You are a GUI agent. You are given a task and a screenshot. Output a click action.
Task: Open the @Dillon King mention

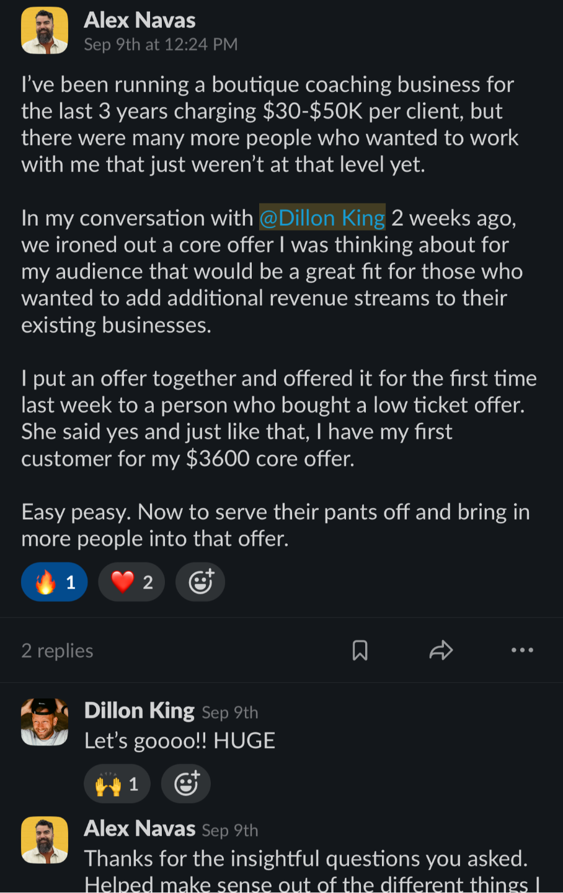(322, 218)
